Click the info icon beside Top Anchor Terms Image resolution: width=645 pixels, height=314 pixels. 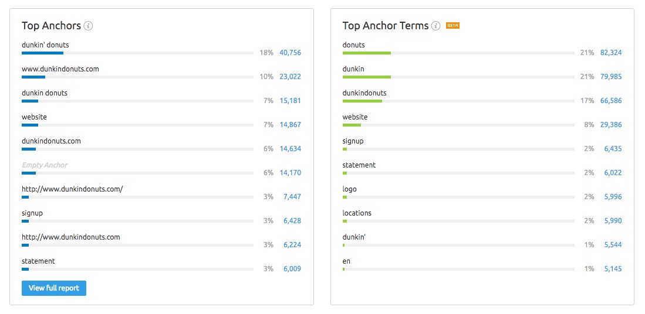point(435,26)
